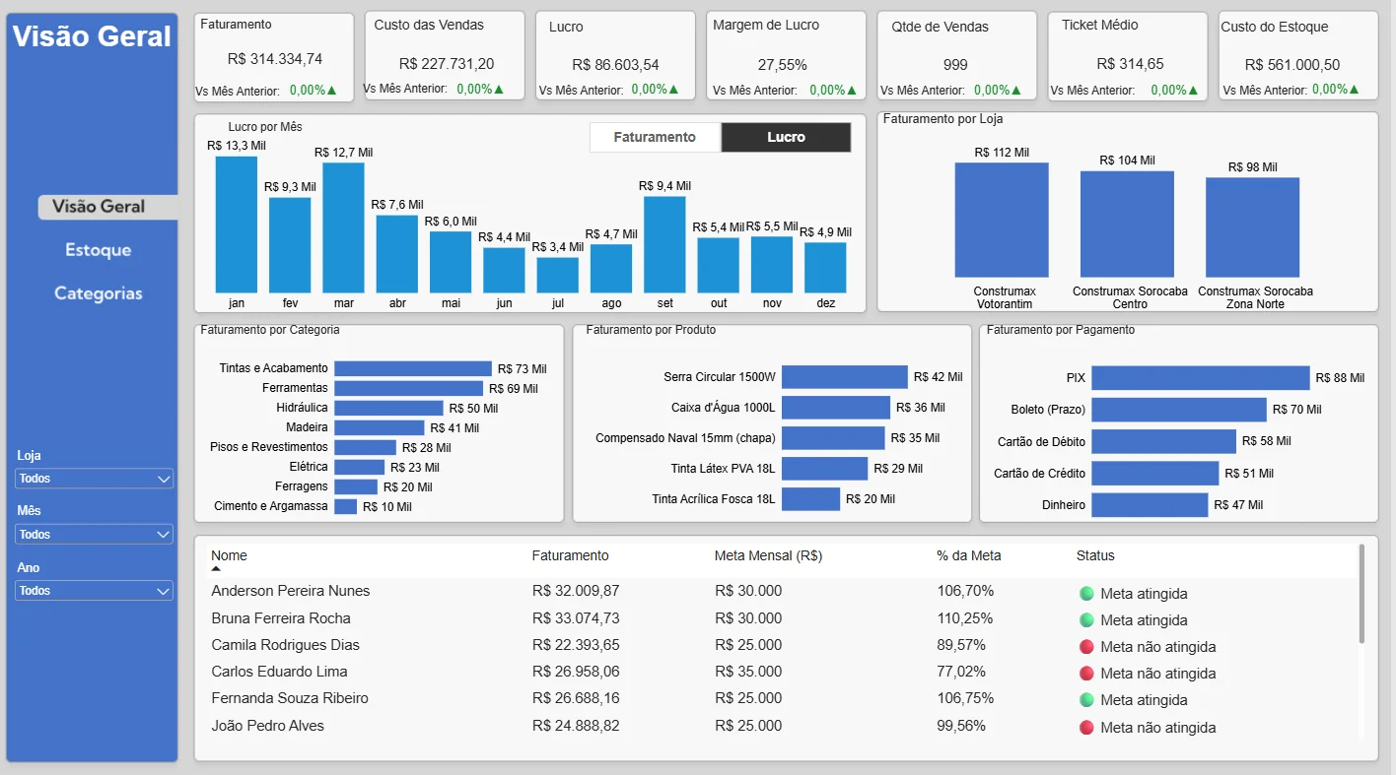Navigate to the Estoque page

pos(99,250)
